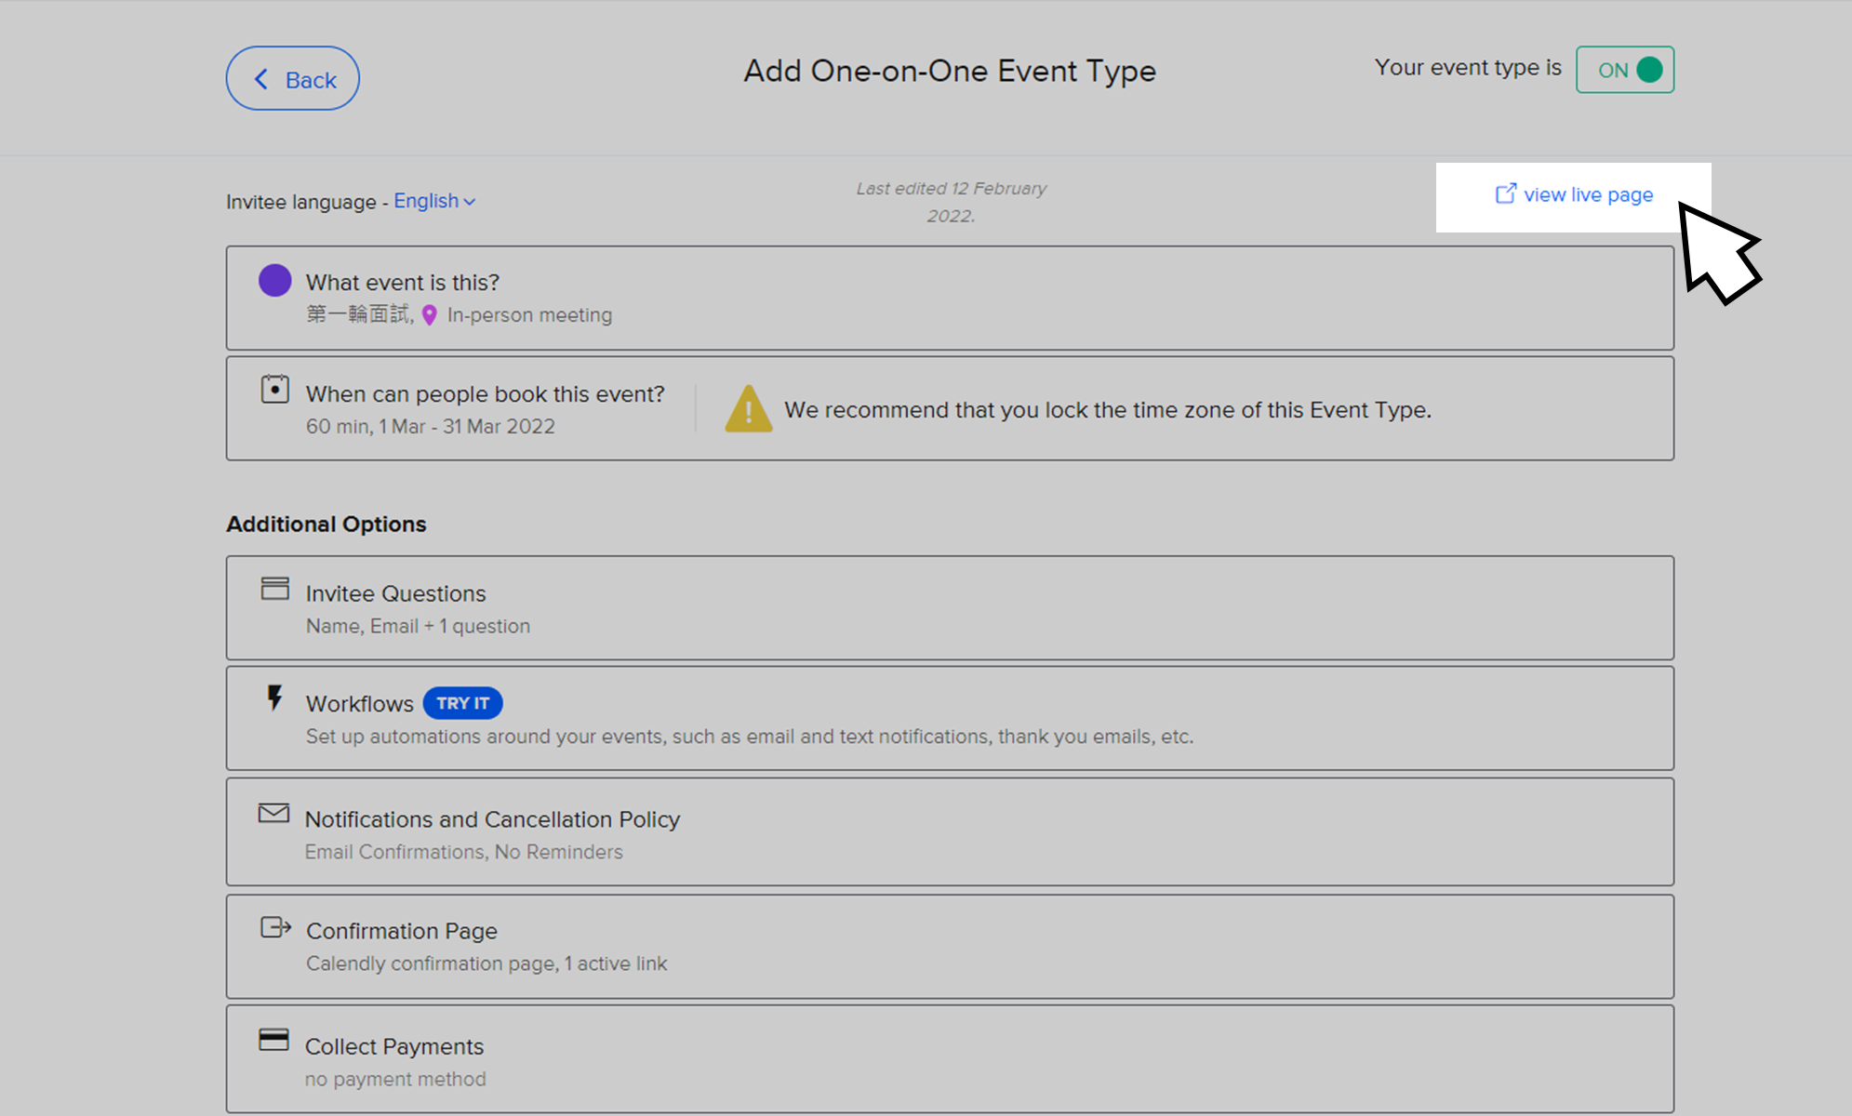Click the Invitee Questions form icon
This screenshot has width=1852, height=1116.
pos(274,588)
